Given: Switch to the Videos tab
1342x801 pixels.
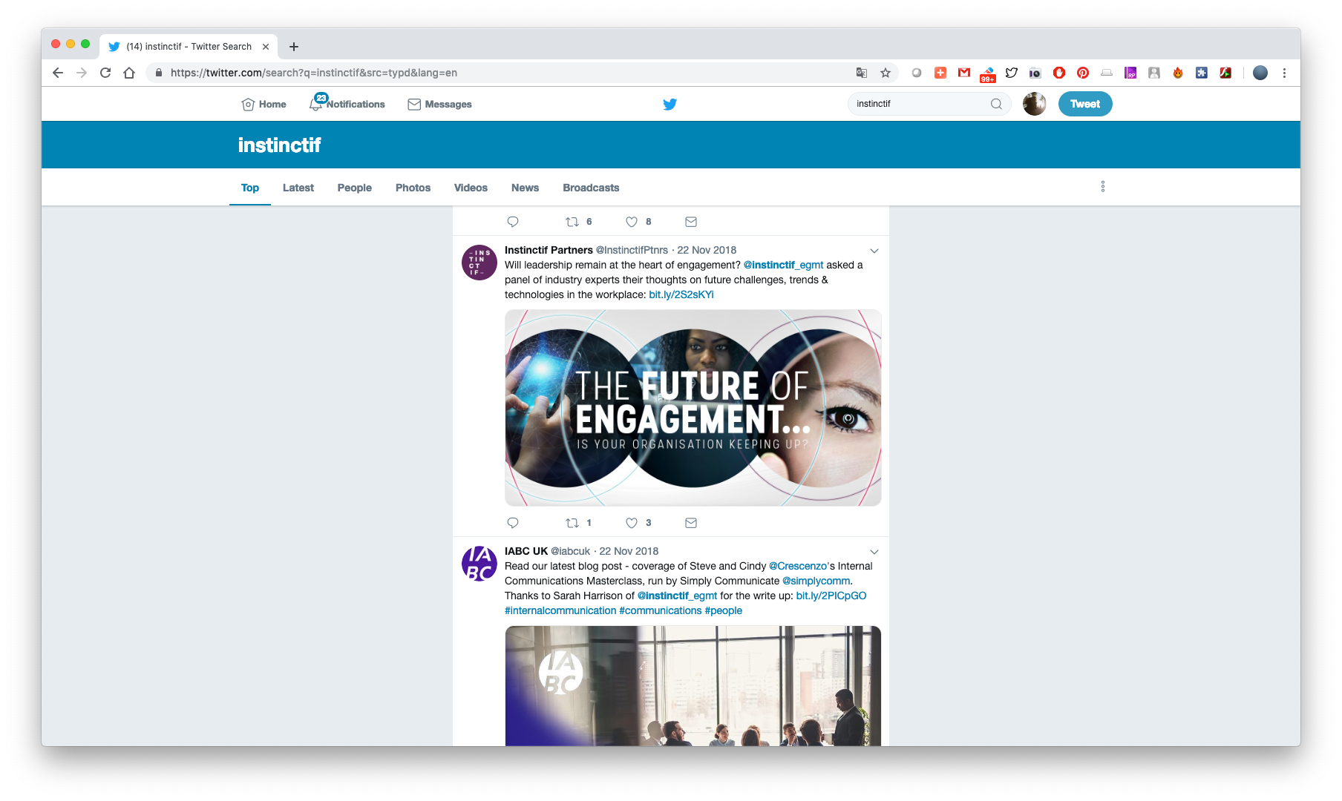Looking at the screenshot, I should [471, 188].
